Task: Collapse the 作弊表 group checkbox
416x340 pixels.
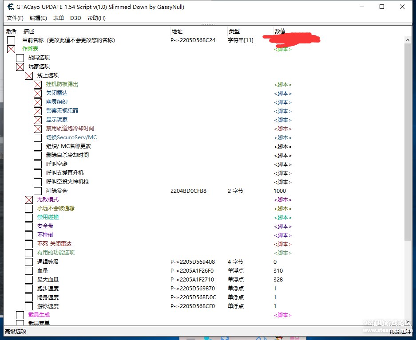Action: pyautogui.click(x=11, y=49)
